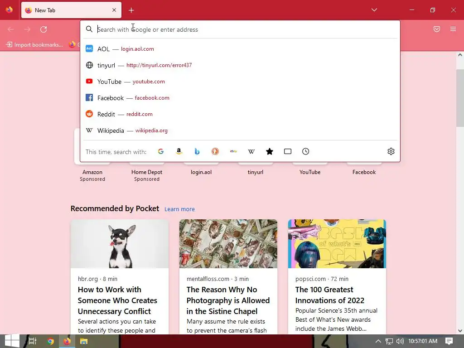Open The 100 Greatest Innovations headline
This screenshot has height=348, width=464.
[330, 295]
